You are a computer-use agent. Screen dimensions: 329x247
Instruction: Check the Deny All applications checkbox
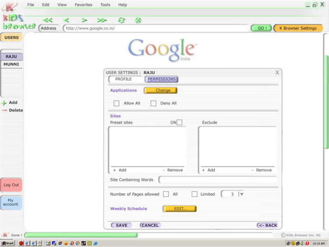tap(154, 104)
